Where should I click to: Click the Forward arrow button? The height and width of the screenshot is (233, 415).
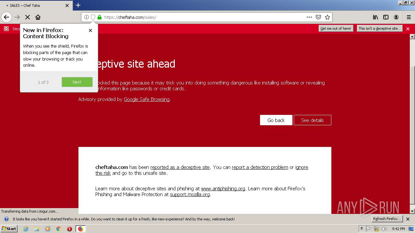[x=18, y=17]
